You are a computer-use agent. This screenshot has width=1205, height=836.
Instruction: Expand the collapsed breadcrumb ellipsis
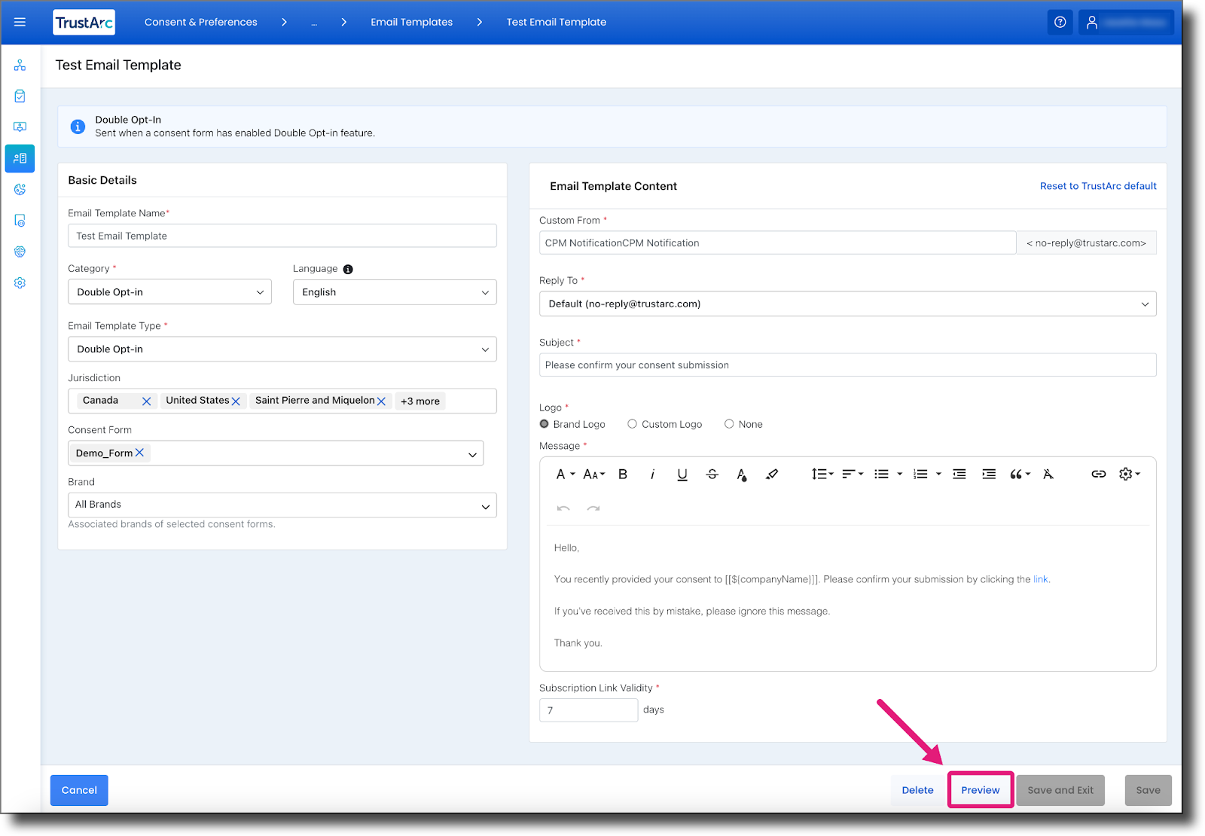coord(314,23)
